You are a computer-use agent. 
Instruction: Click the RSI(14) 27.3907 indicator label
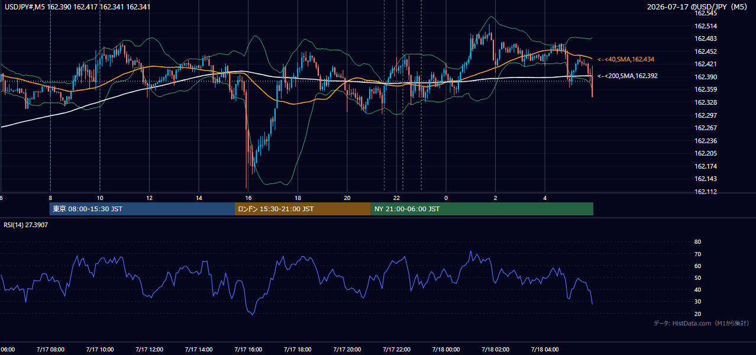click(x=26, y=225)
